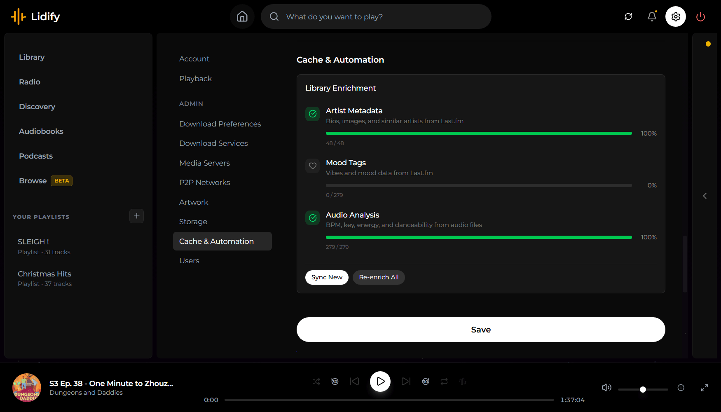Select Cache & Automation section
Screen dimensions: 721x412
pyautogui.click(x=222, y=241)
